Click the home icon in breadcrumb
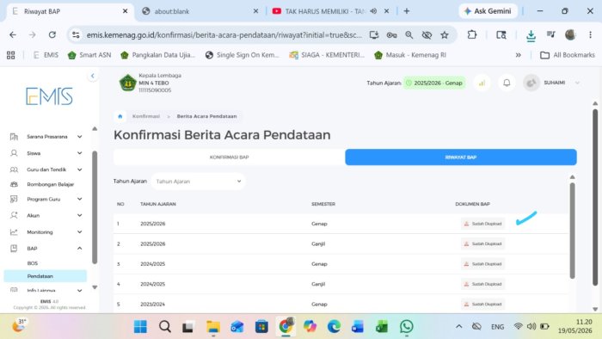 click(120, 116)
